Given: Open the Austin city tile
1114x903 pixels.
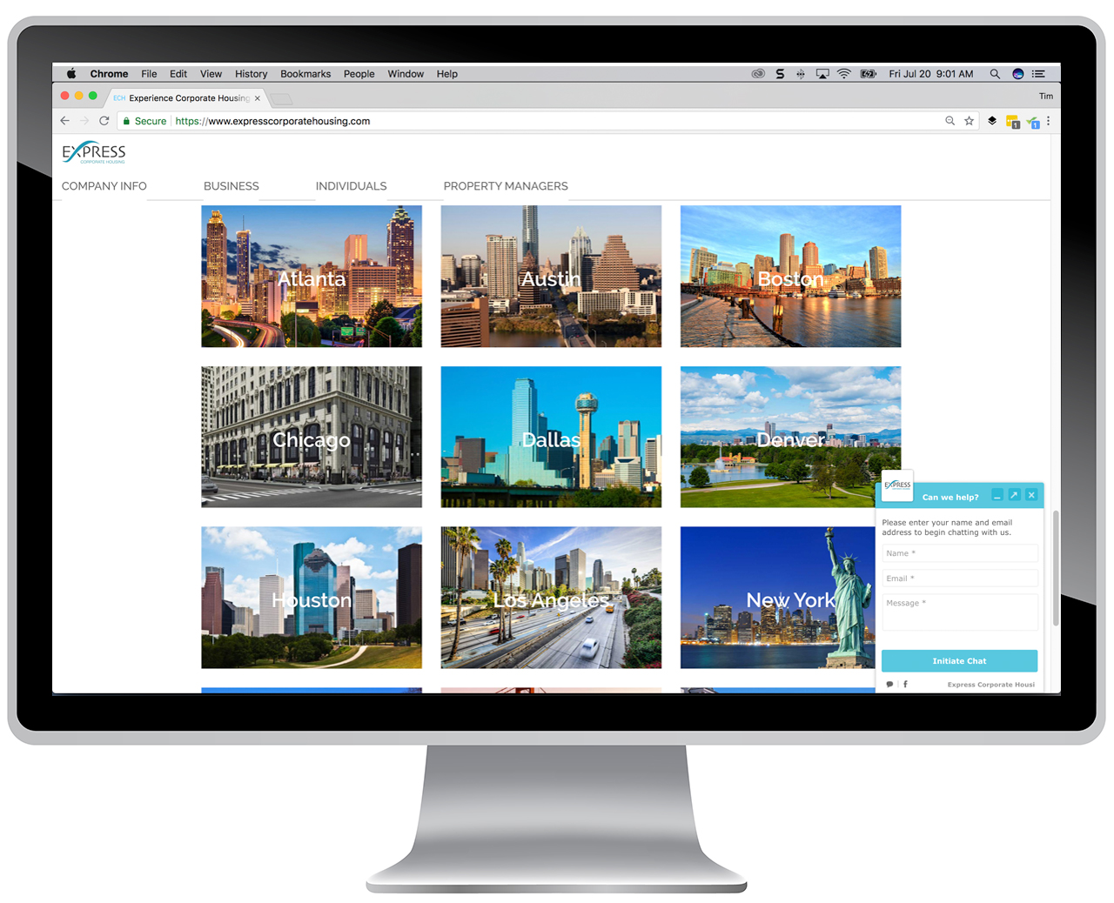Looking at the screenshot, I should pos(551,277).
